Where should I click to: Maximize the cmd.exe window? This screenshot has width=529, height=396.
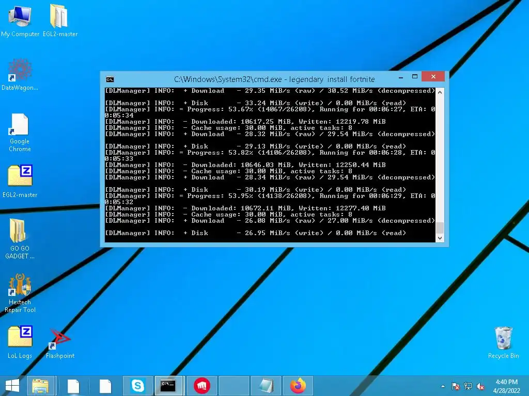pyautogui.click(x=415, y=77)
